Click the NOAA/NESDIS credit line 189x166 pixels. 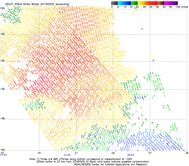(x=110, y=164)
